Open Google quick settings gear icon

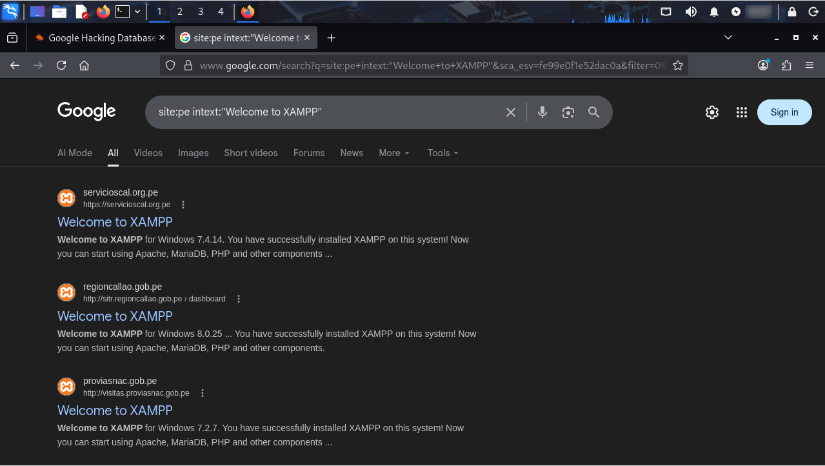(x=711, y=112)
